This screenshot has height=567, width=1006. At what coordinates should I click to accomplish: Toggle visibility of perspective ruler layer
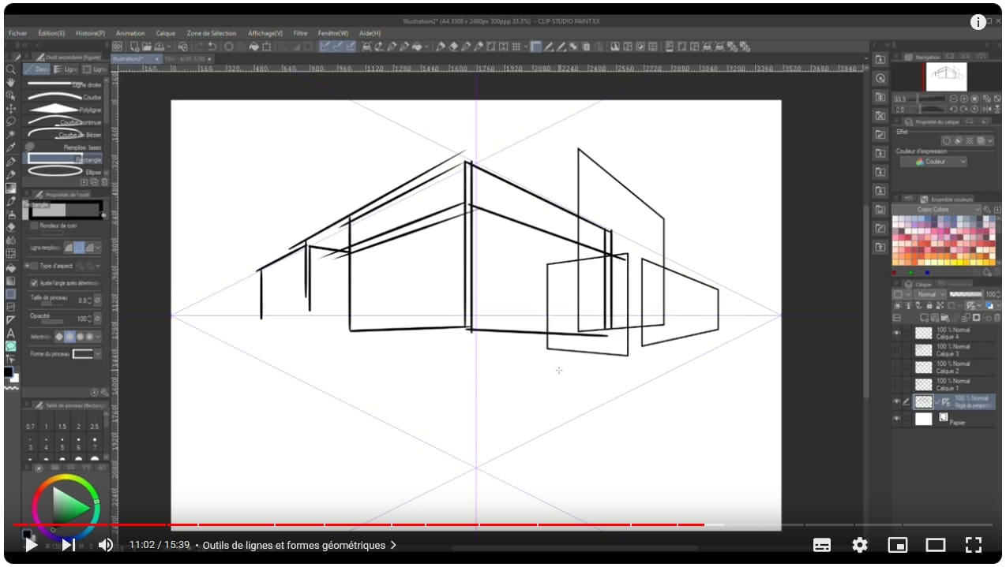[896, 401]
